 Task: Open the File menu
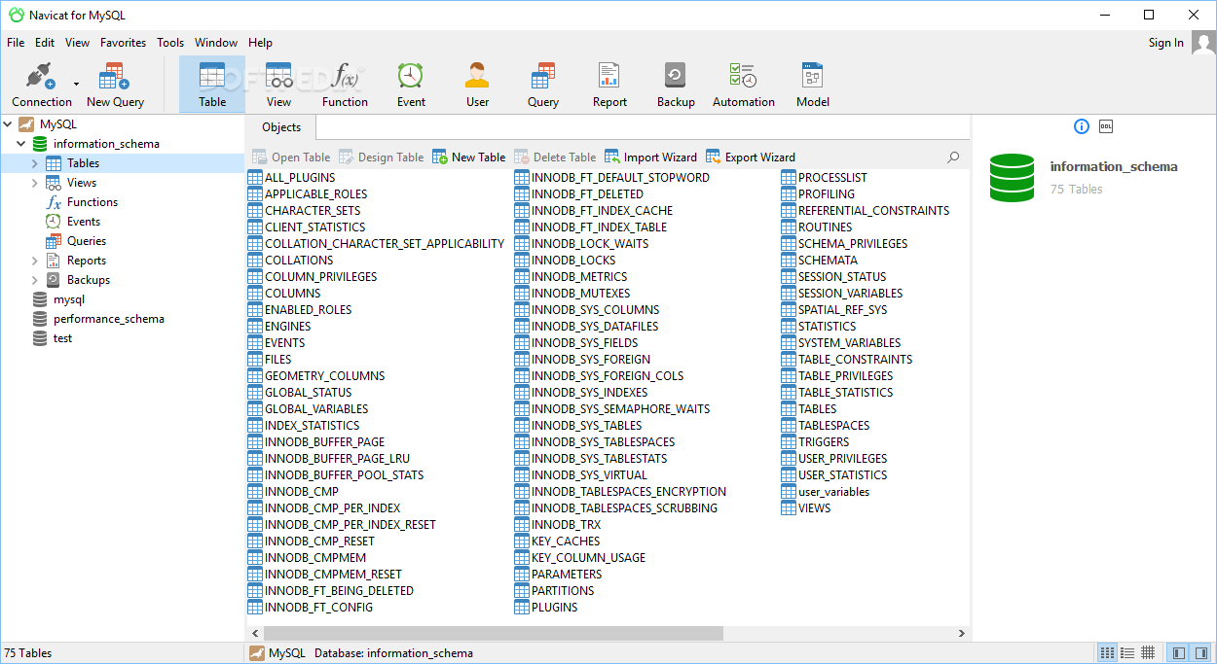(x=16, y=43)
